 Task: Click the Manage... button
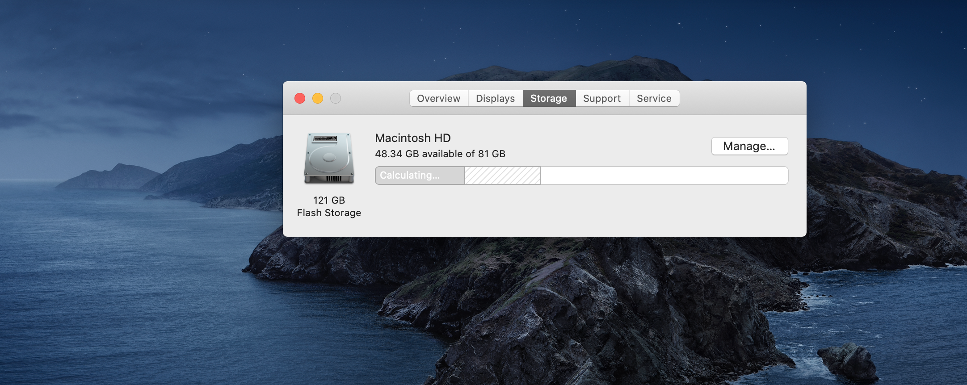[749, 146]
